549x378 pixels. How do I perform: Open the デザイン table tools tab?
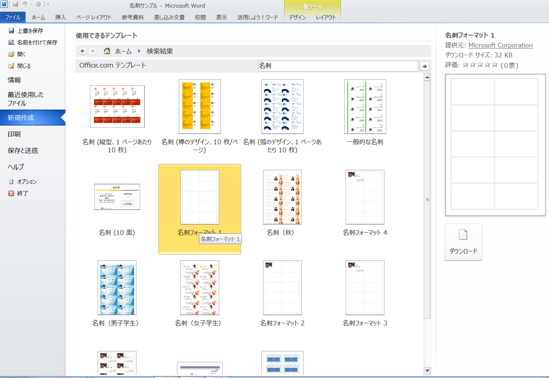(x=297, y=17)
